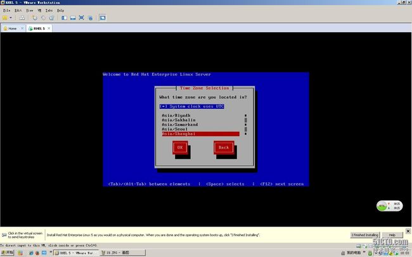This screenshot has width=412, height=257.
Task: Click the time zone list scrollbar
Action: click(246, 125)
